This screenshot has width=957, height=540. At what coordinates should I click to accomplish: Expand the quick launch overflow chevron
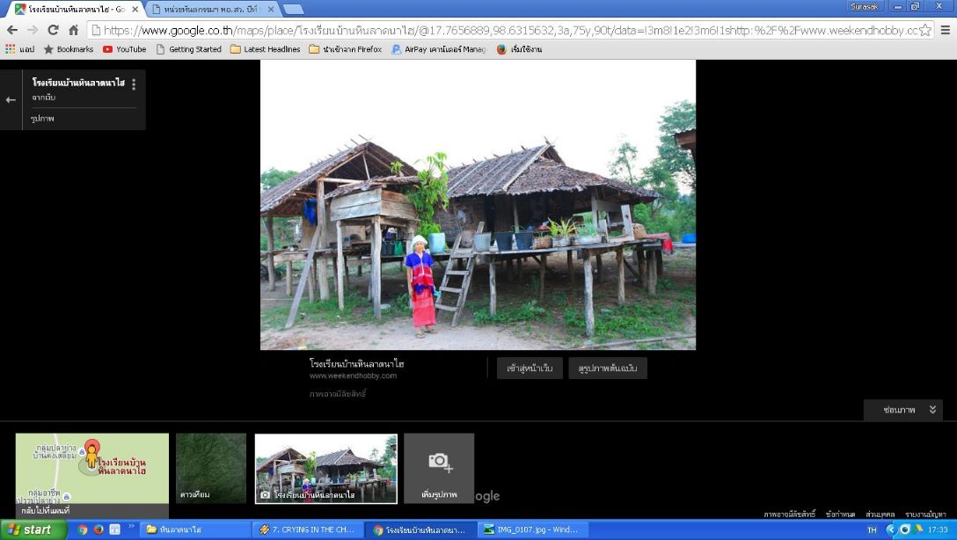pyautogui.click(x=131, y=526)
